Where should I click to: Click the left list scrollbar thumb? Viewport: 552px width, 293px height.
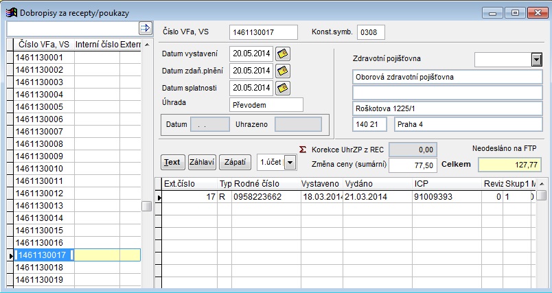147,206
